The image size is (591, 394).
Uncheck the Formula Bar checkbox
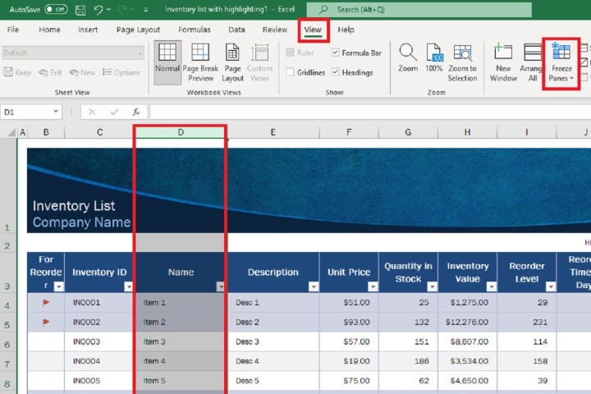tap(336, 53)
